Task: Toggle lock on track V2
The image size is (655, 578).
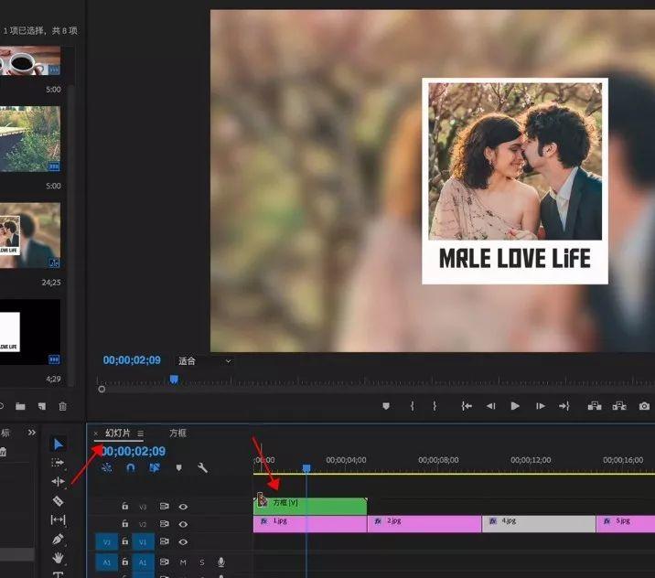Action: coord(125,525)
